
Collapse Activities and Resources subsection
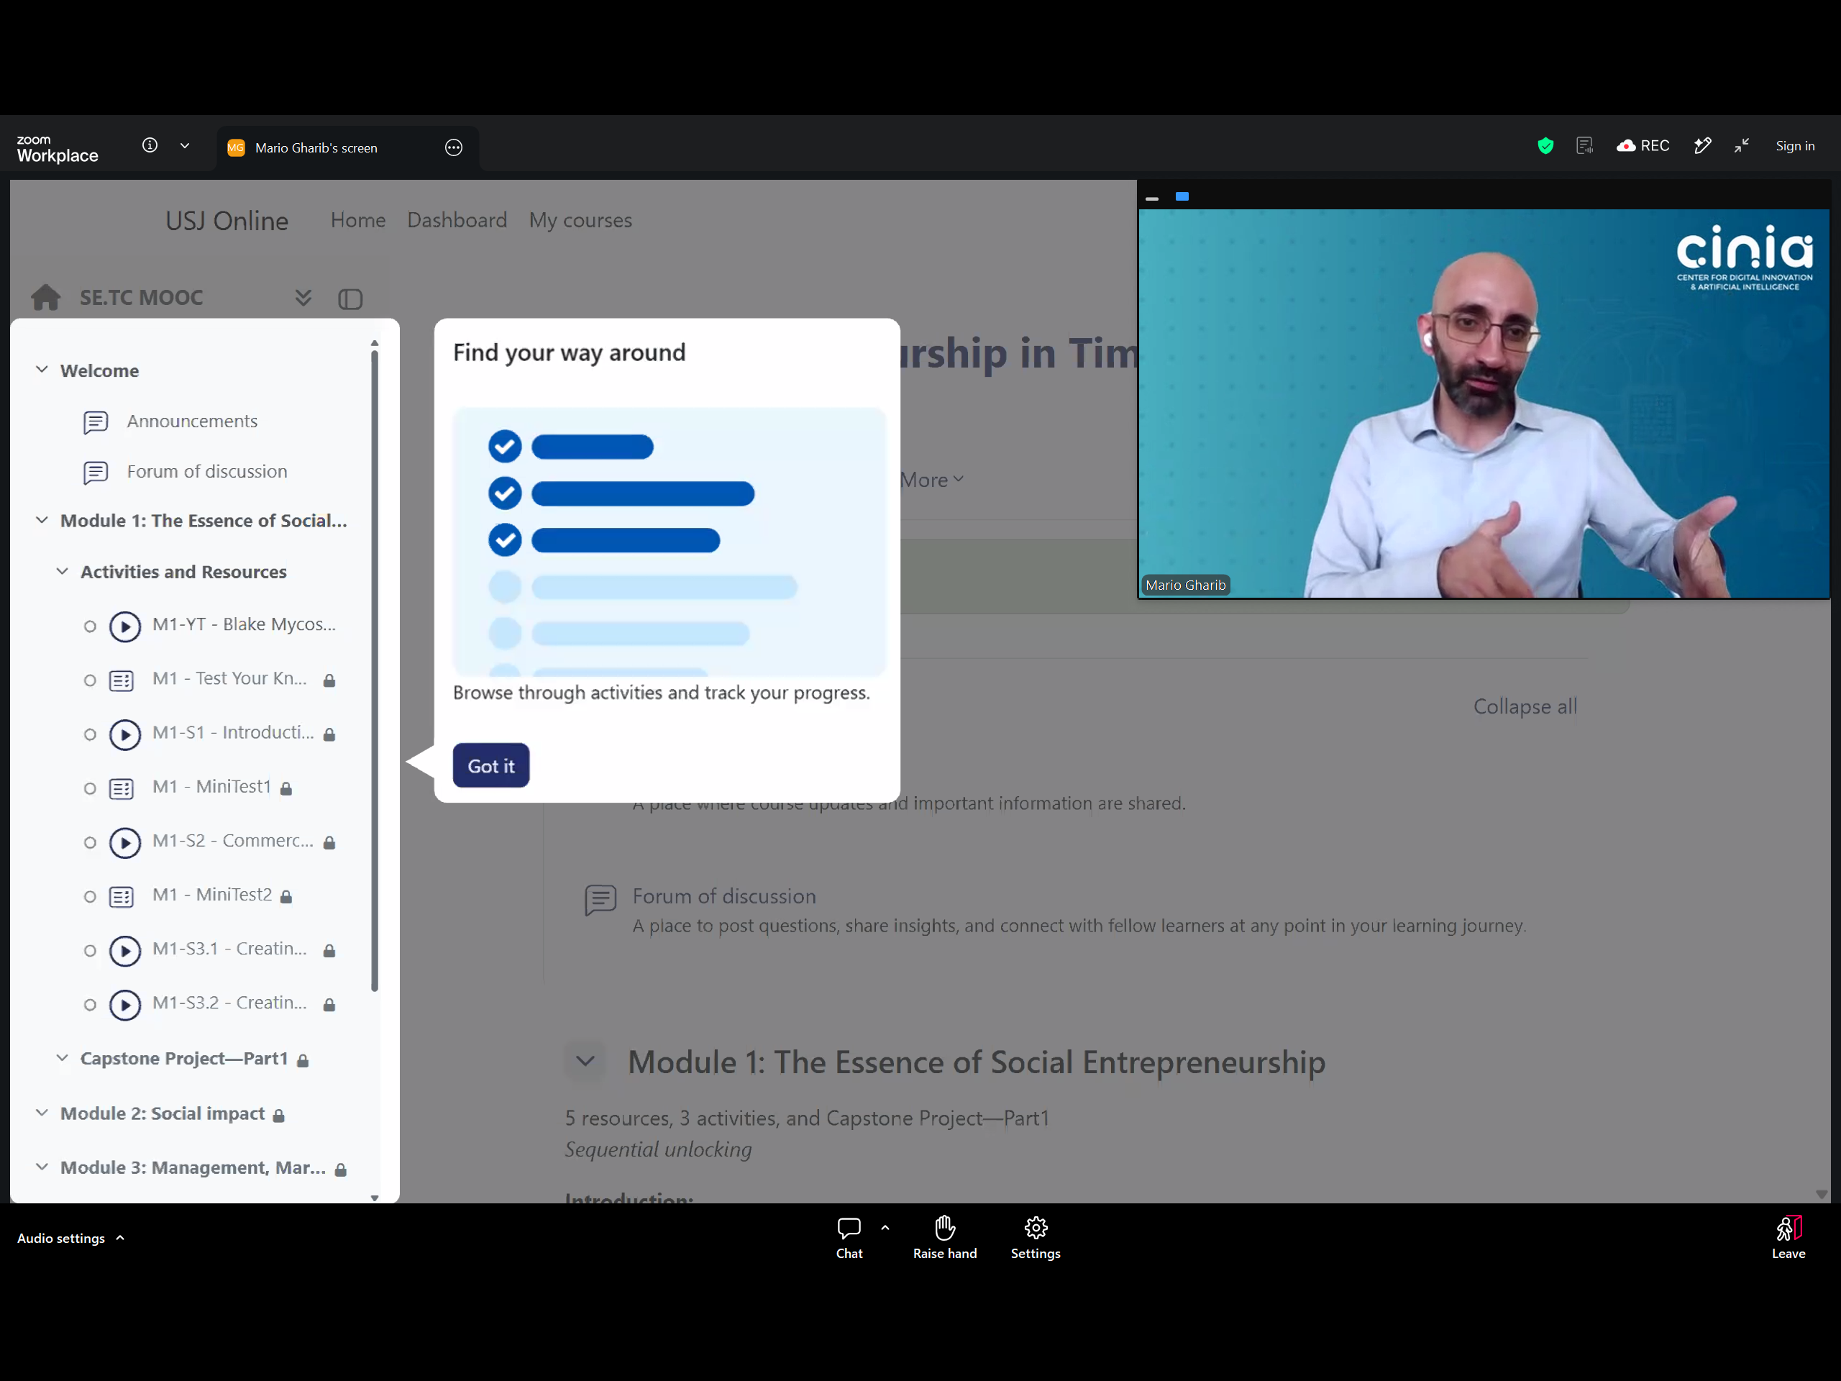pos(63,571)
